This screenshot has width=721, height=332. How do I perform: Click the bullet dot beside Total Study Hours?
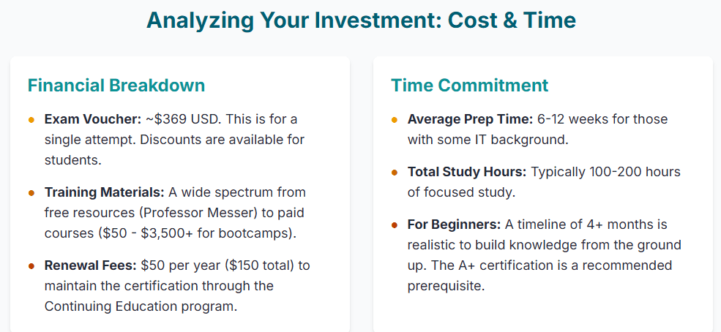pos(395,173)
